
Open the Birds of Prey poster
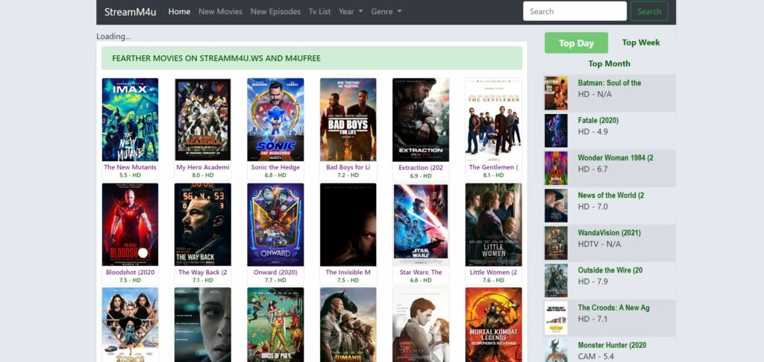coord(275,325)
